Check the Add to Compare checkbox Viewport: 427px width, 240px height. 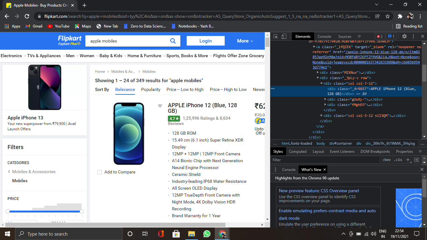(100, 172)
